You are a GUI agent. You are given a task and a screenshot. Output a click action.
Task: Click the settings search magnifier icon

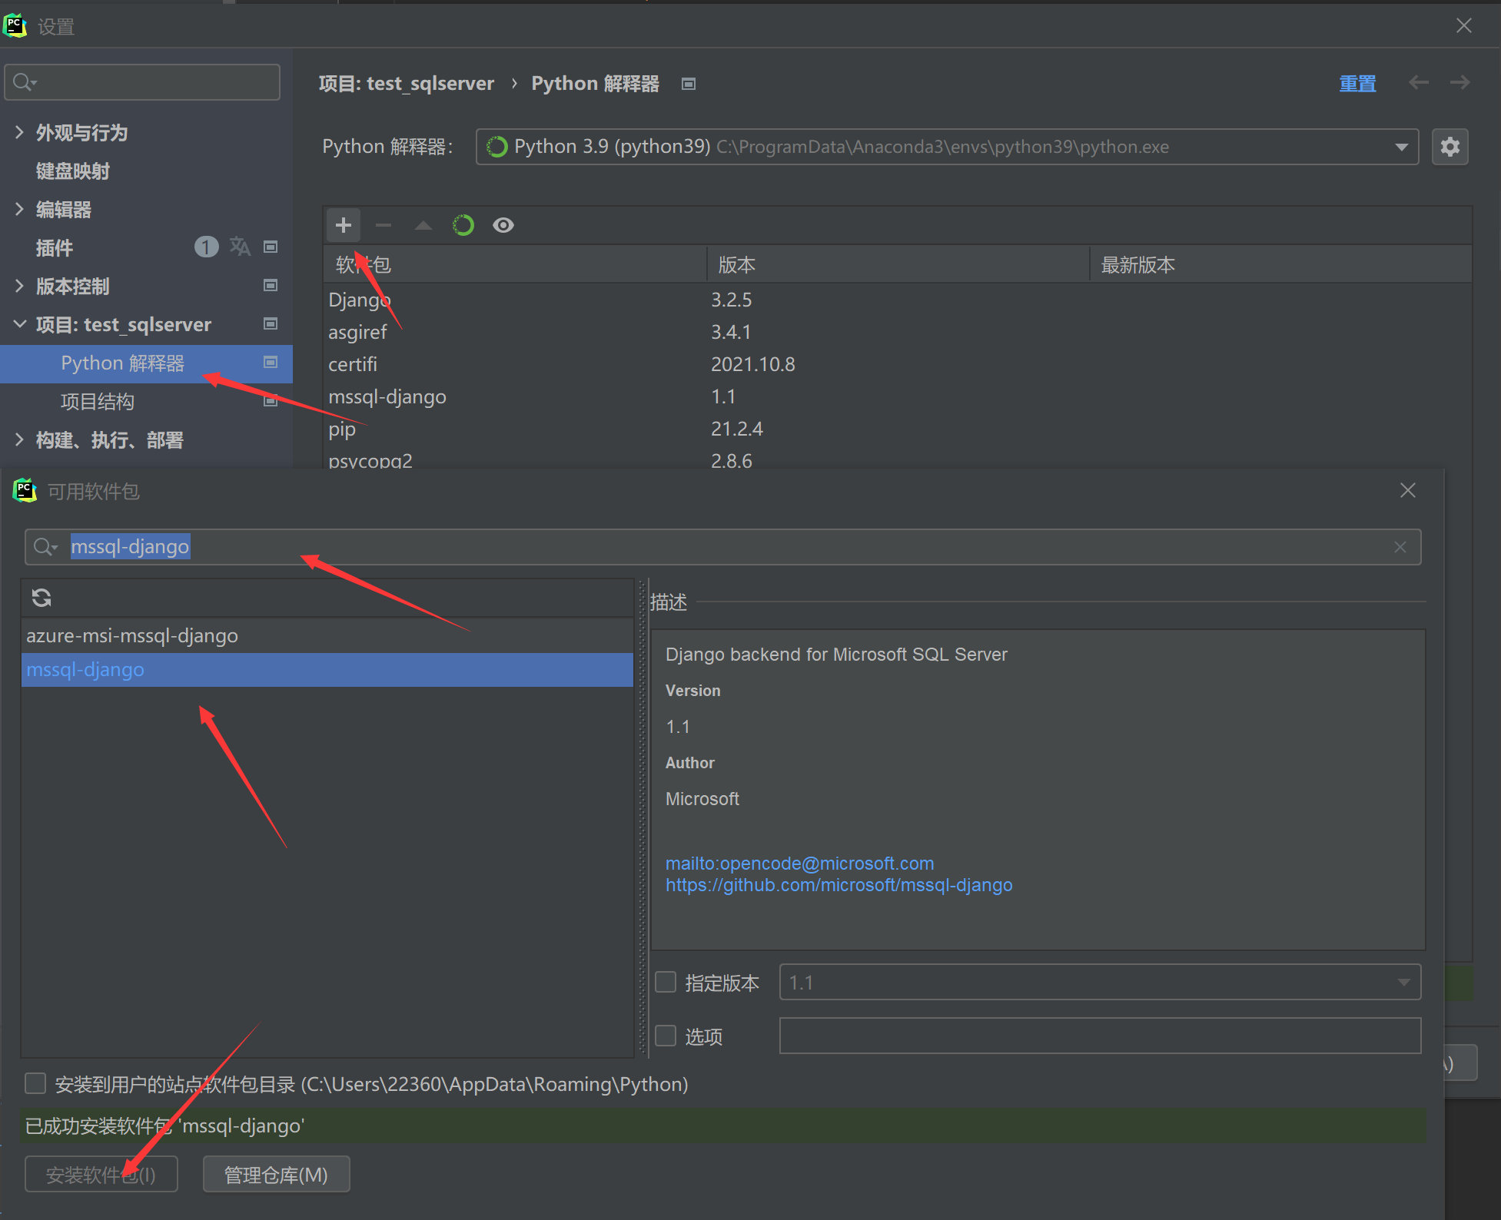coord(25,82)
